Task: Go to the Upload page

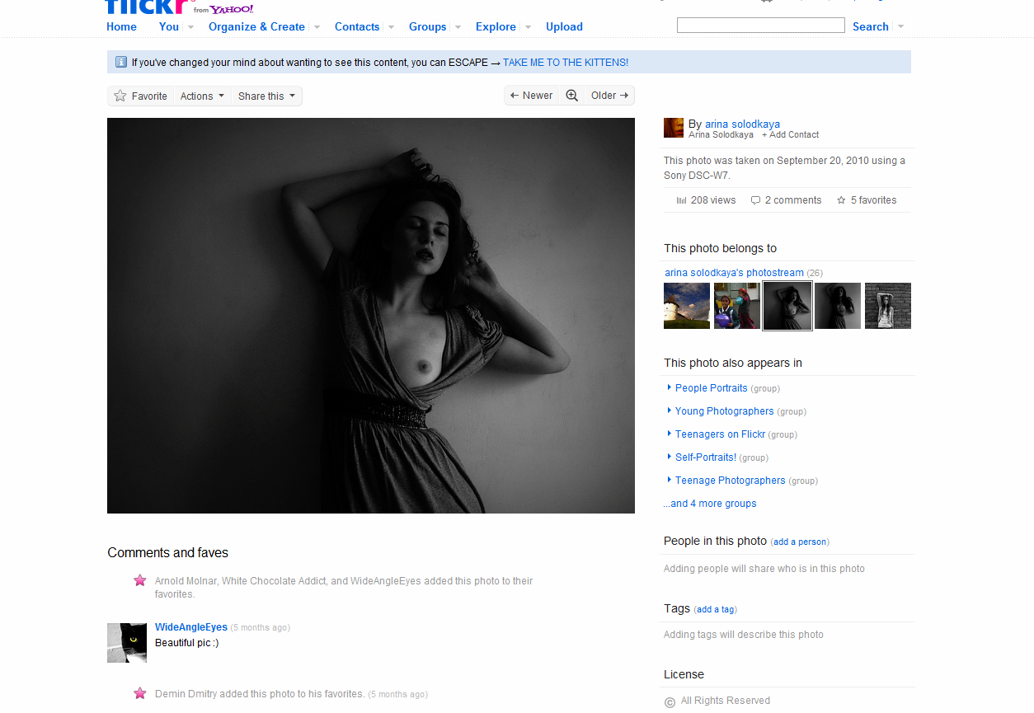Action: tap(564, 26)
